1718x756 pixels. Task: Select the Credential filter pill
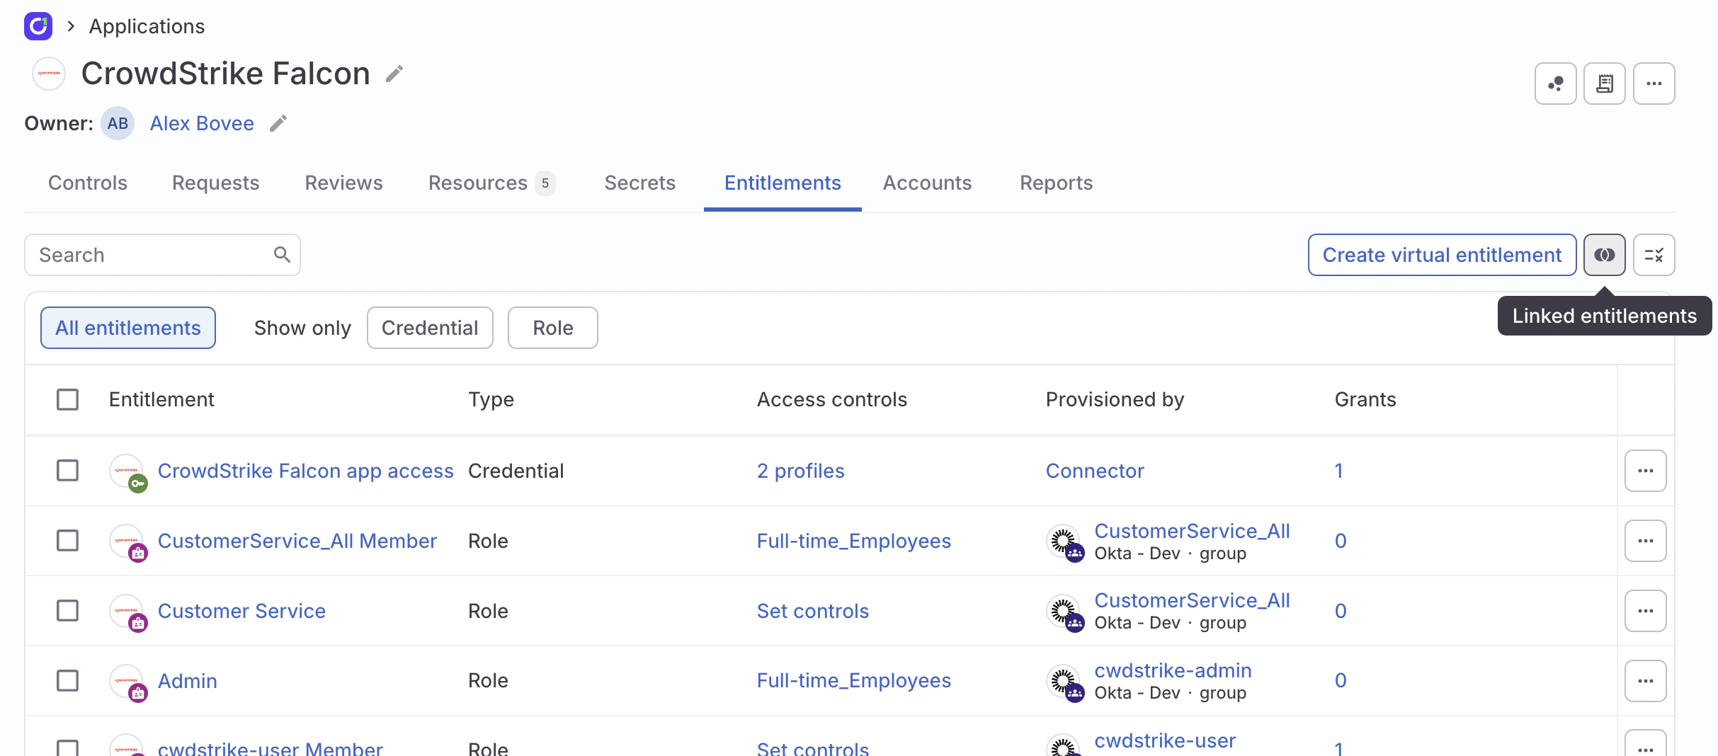pos(430,327)
